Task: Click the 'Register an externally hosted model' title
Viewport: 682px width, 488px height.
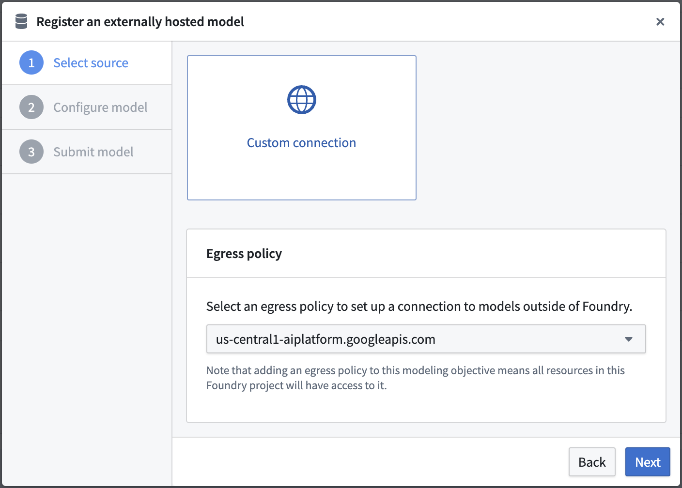Action: click(140, 22)
